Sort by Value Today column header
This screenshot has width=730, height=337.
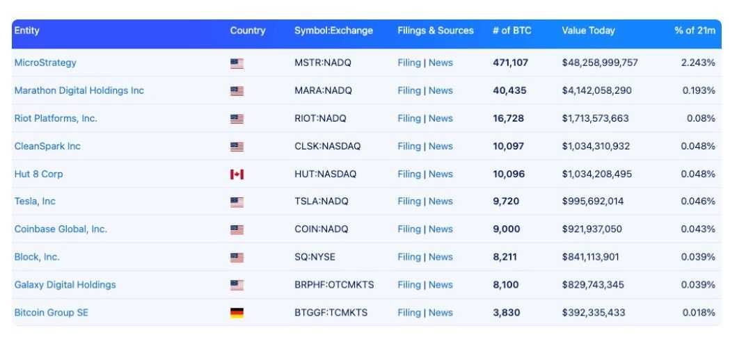tap(588, 31)
